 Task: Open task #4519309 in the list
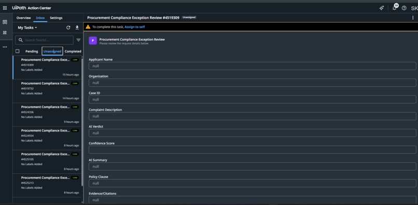(x=47, y=68)
